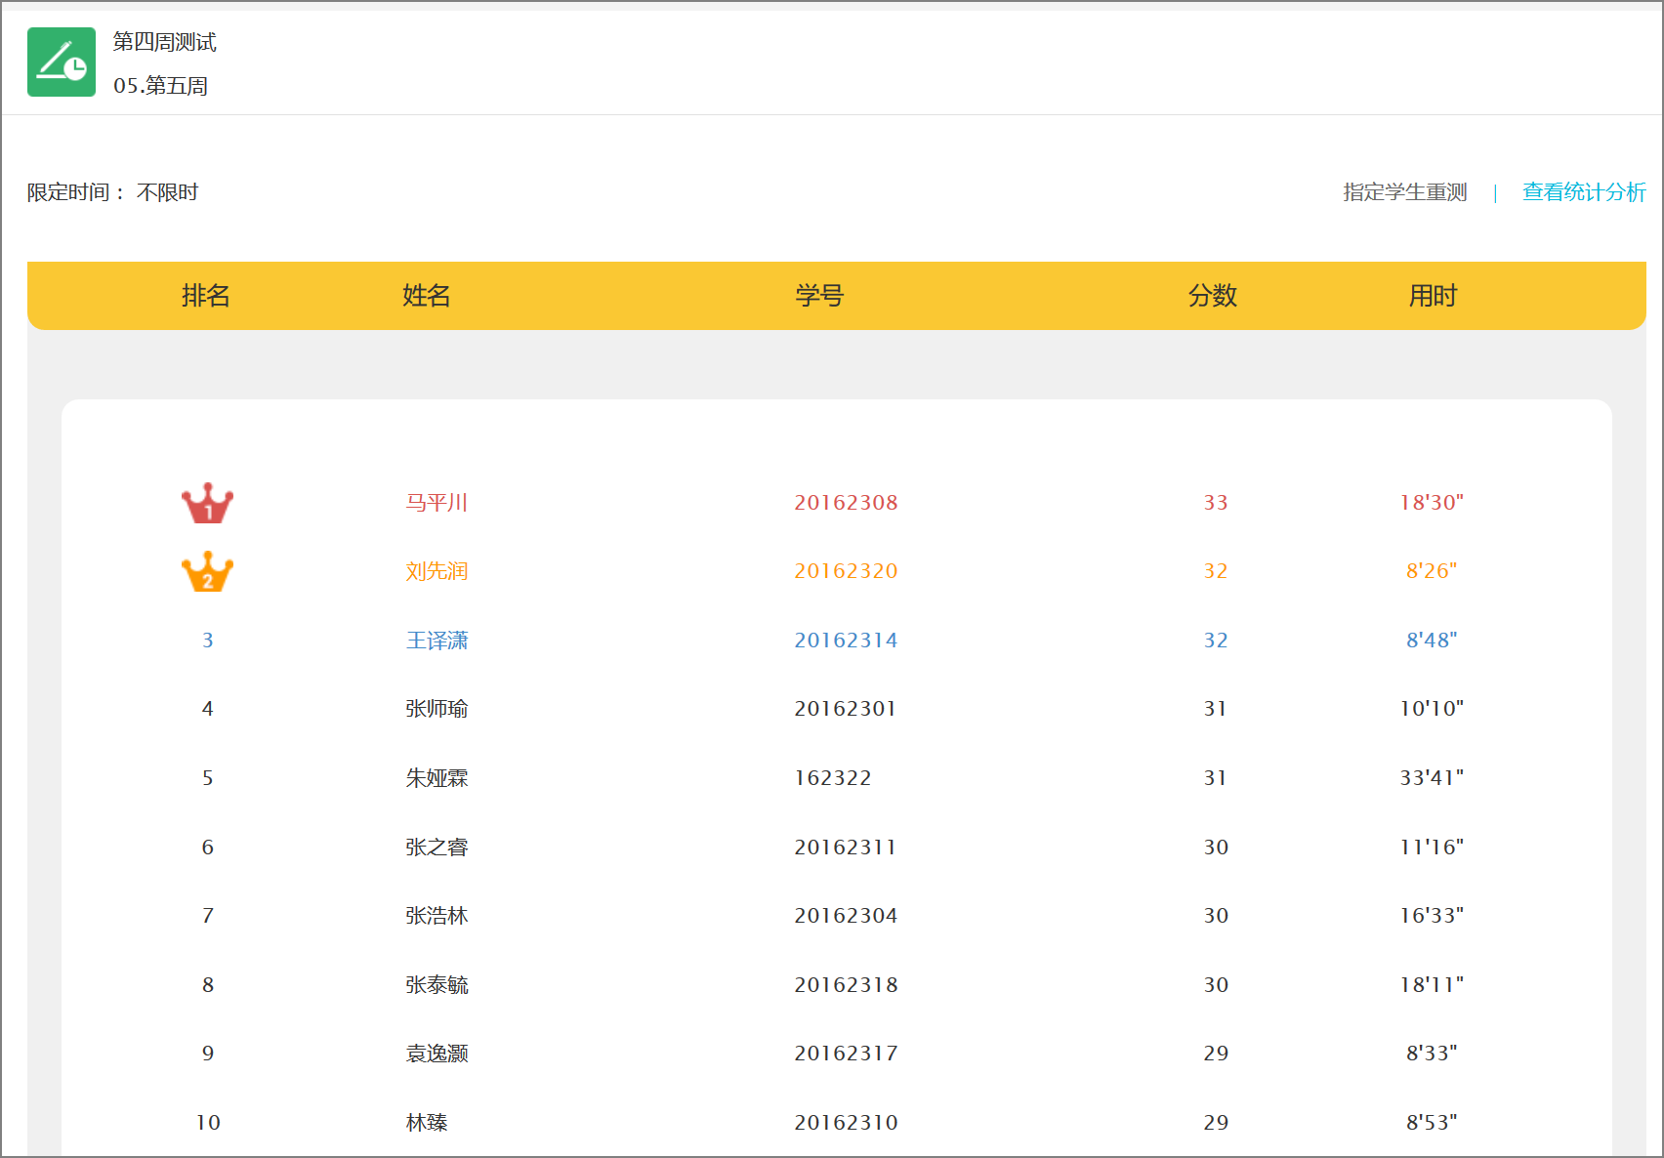Click the green test pencil-clock icon
This screenshot has height=1158, width=1664.
(x=62, y=62)
